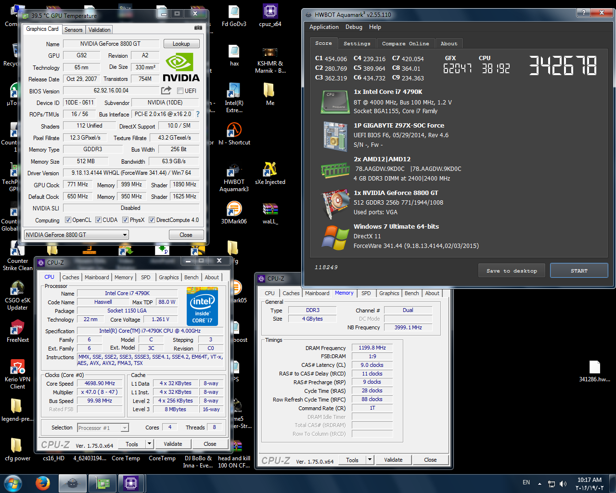Screen dimensions: 616x493
Task: Launch the 3DMark06 desktop shortcut
Action: pyautogui.click(x=234, y=213)
